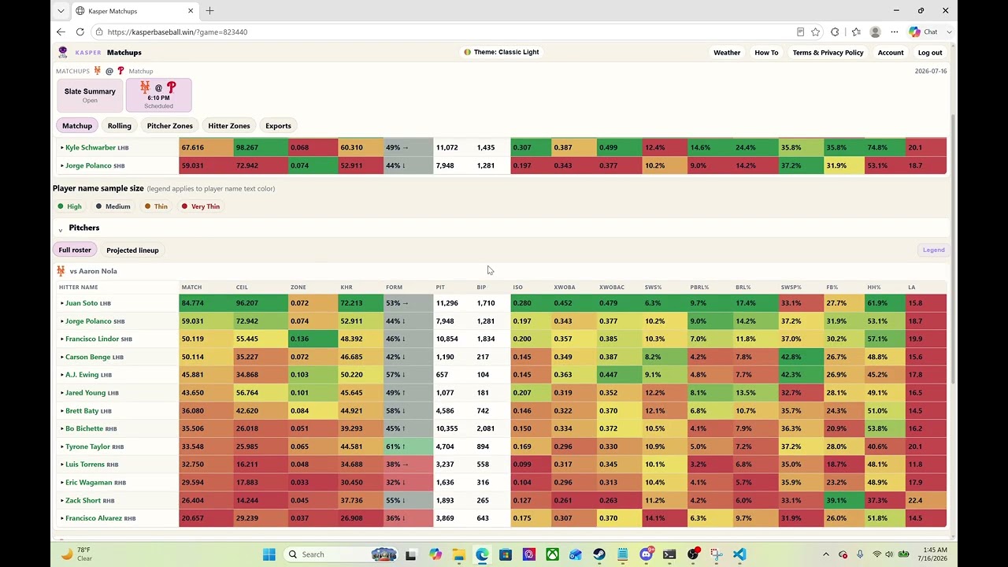Screen dimensions: 1008x567
Task: Click the Jared Young player name
Action: 85,393
